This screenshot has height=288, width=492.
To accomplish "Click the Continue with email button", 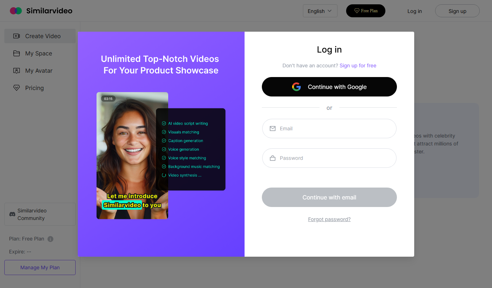I will click(329, 197).
